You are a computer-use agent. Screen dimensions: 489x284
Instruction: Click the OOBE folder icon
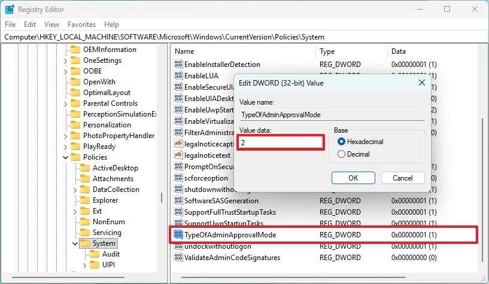[x=75, y=71]
